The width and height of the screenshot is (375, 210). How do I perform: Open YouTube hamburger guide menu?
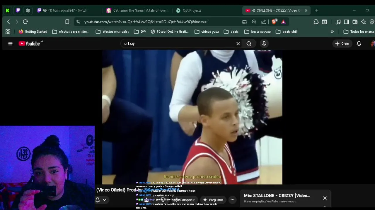[10, 43]
